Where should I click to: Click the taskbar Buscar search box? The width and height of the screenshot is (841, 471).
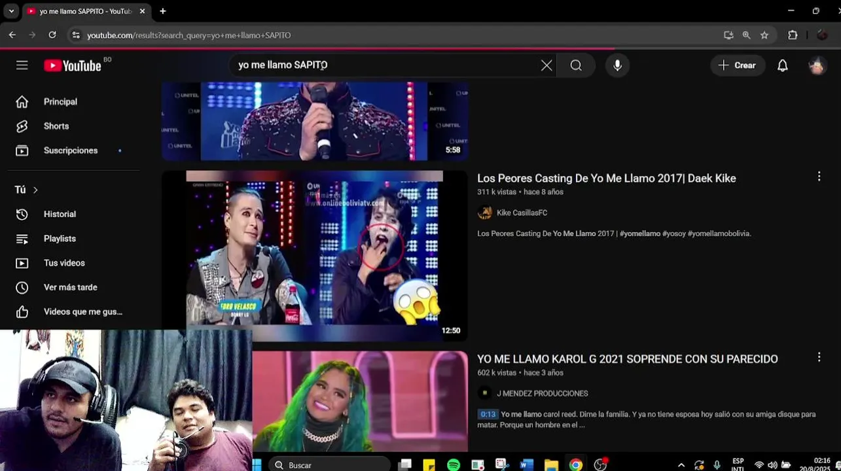click(329, 465)
